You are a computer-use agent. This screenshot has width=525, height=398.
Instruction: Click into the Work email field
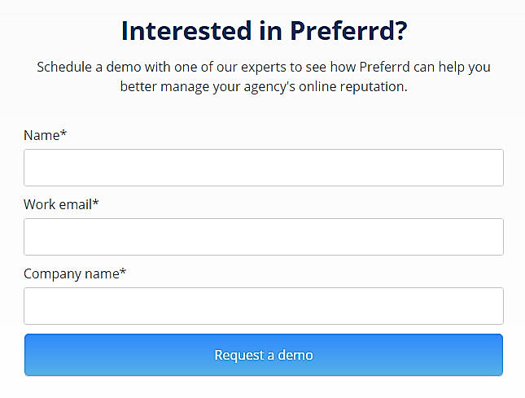coord(263,237)
